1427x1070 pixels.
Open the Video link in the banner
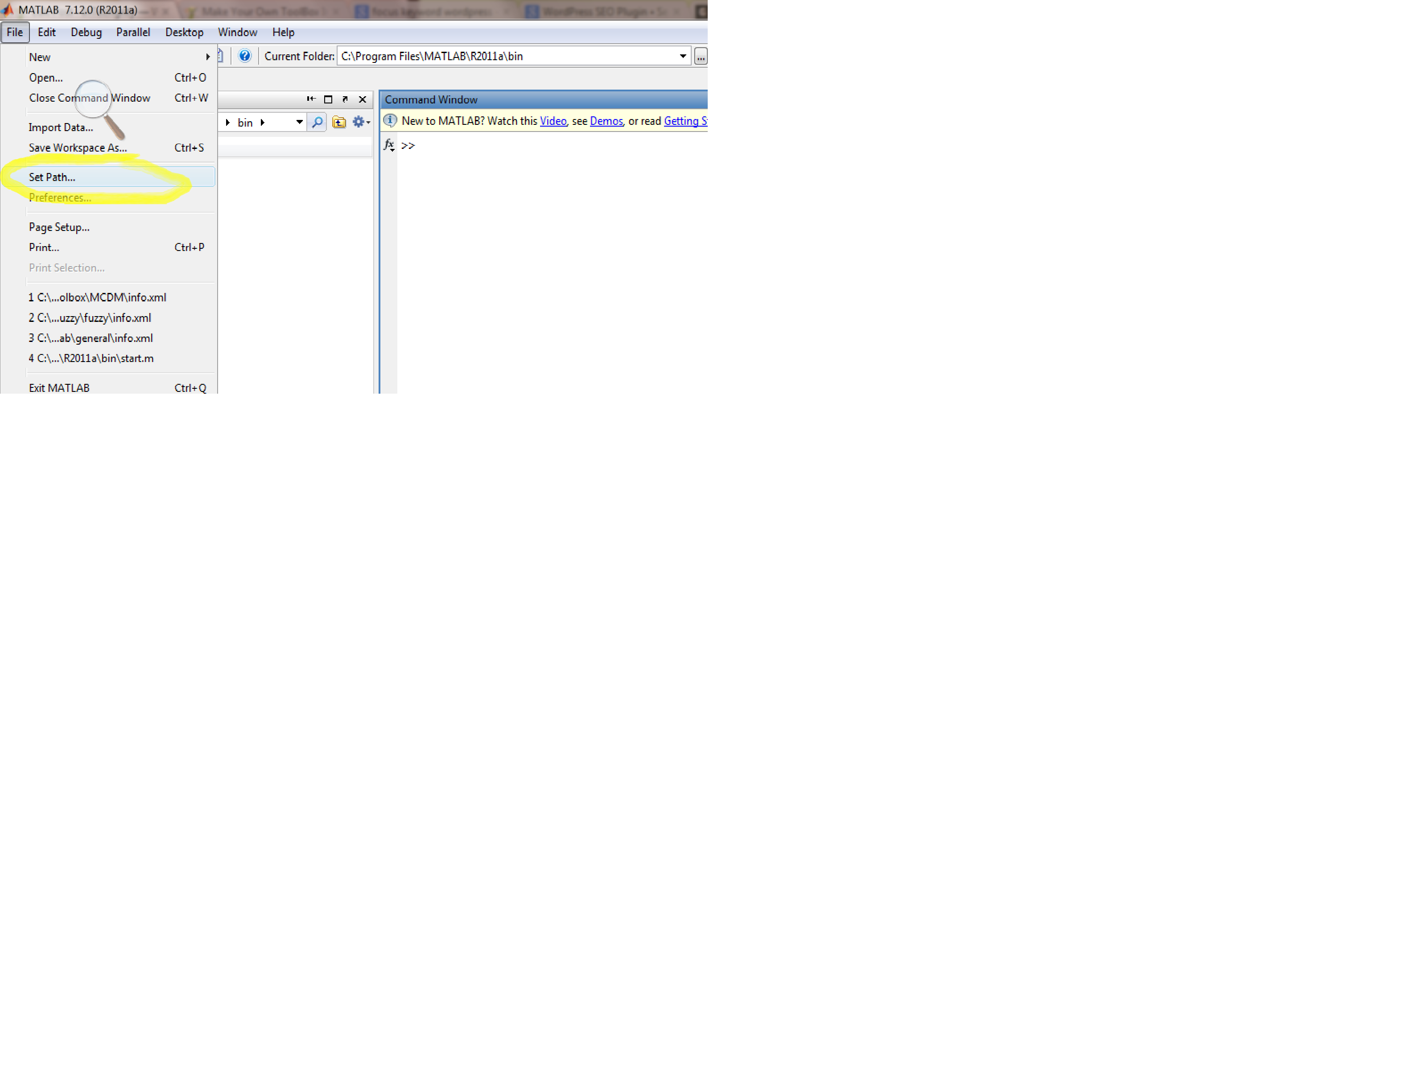coord(553,121)
